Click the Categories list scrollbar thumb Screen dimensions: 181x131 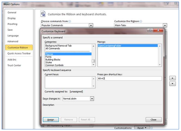(93, 61)
